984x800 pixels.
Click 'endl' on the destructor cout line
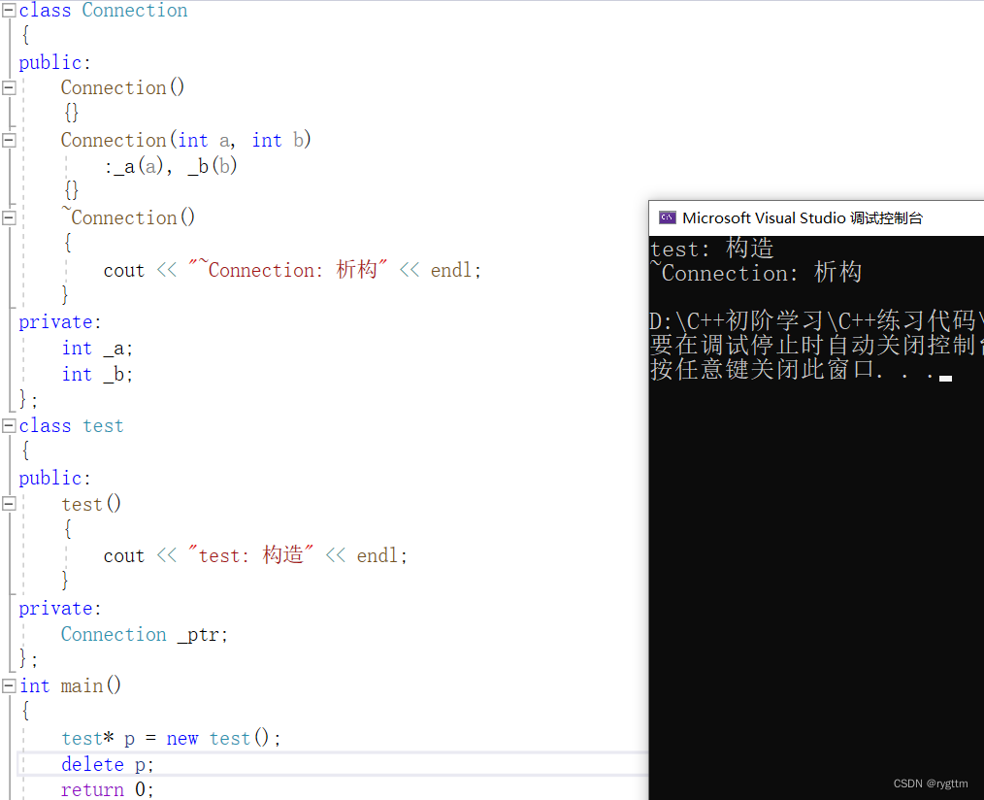(x=450, y=270)
